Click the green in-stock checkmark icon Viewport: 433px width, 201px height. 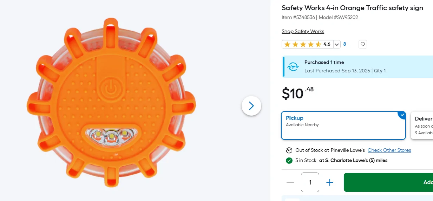(x=289, y=161)
